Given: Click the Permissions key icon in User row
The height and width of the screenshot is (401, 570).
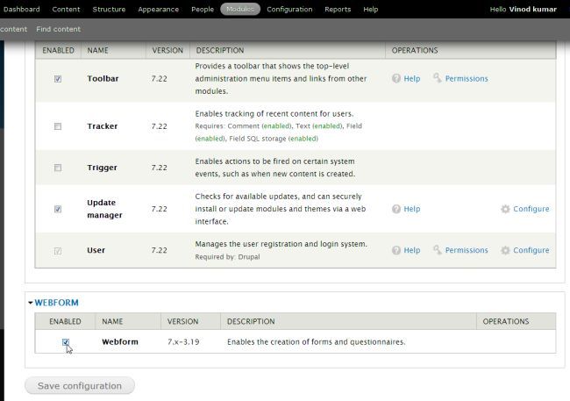Looking at the screenshot, I should [438, 249].
